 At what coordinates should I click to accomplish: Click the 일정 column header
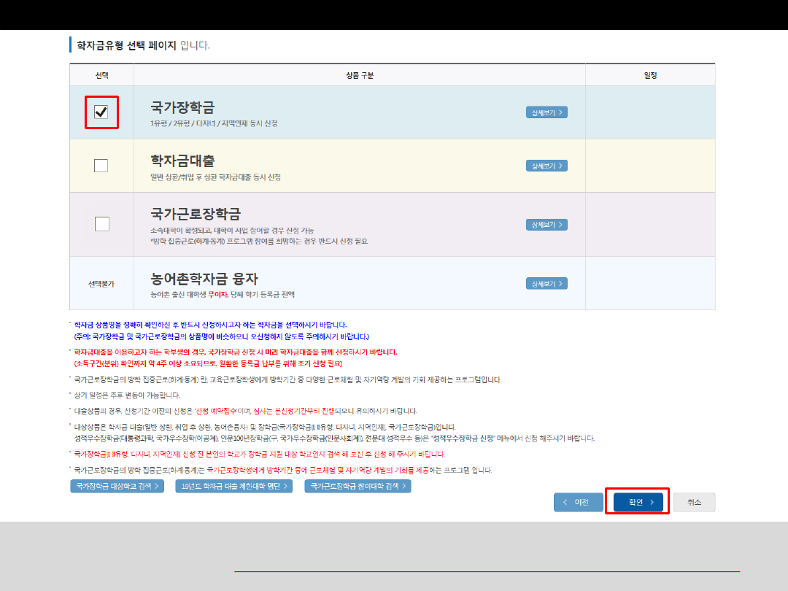tap(649, 75)
